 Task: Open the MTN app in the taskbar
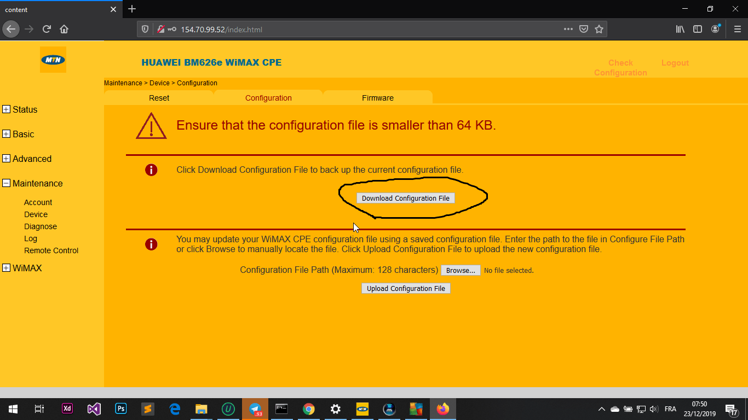click(363, 409)
